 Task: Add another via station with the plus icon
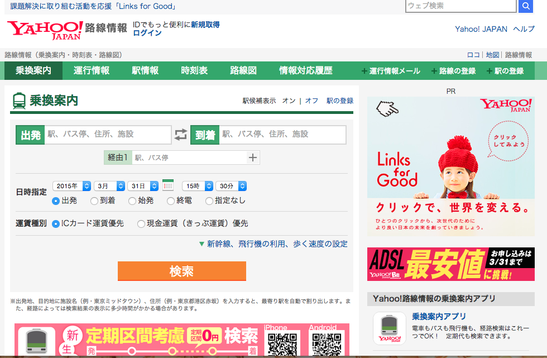point(253,157)
